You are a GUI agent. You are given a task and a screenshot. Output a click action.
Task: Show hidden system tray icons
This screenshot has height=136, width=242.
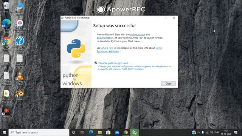pyautogui.click(x=199, y=132)
